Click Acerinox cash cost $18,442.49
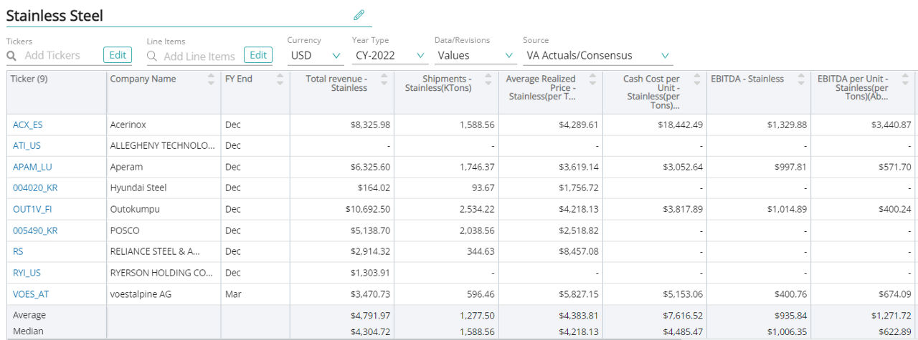The width and height of the screenshot is (918, 340). [680, 125]
